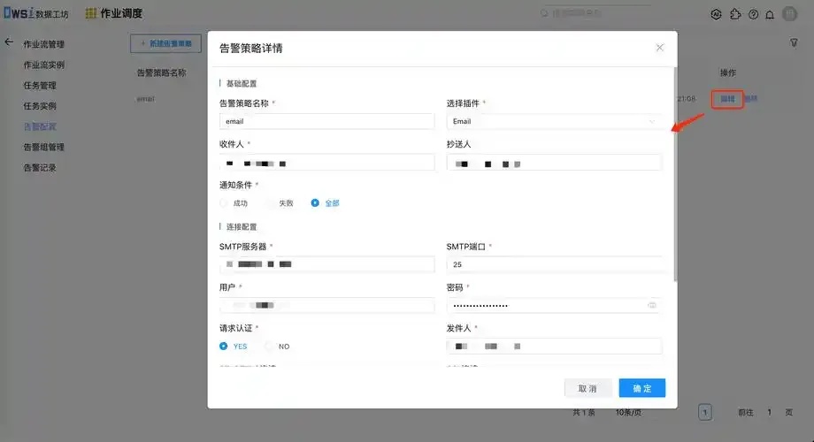Focus the 发件人 input field
Image resolution: width=814 pixels, height=442 pixels.
(x=554, y=346)
